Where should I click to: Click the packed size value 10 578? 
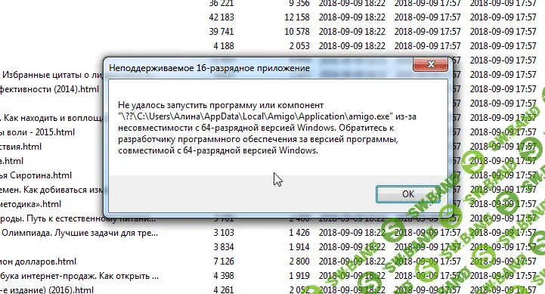tap(297, 32)
